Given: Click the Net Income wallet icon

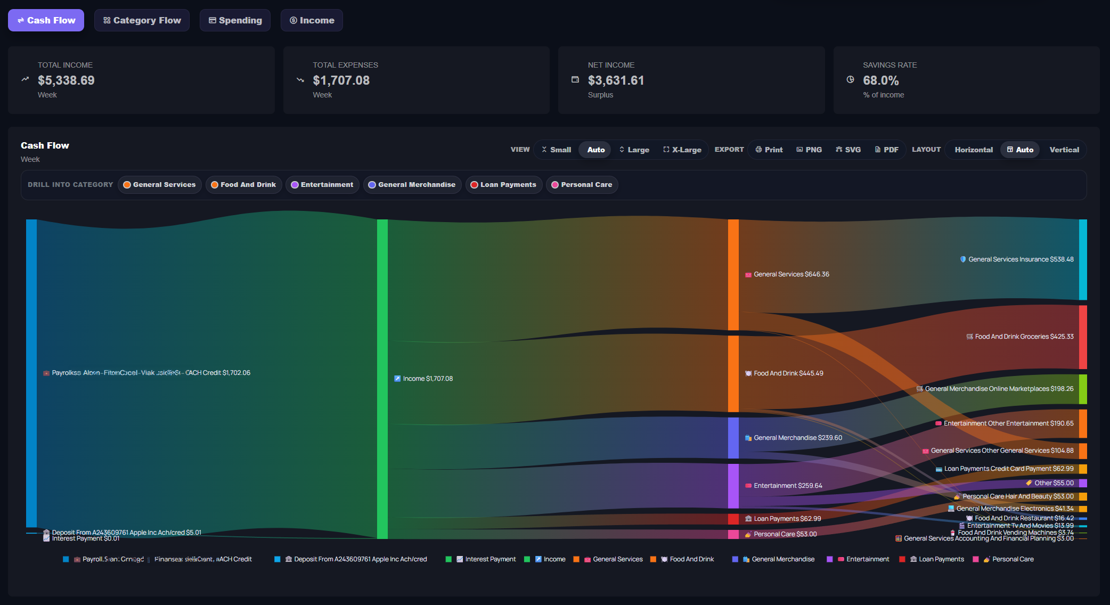Looking at the screenshot, I should (x=575, y=79).
